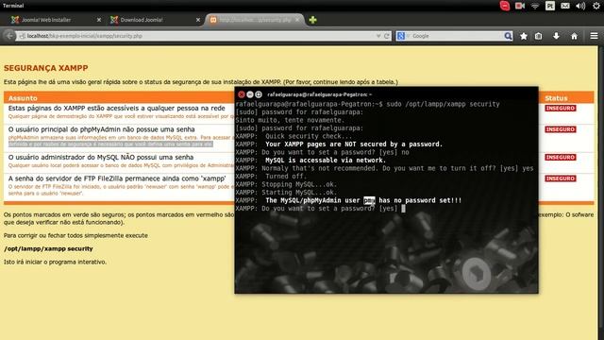Select the active security.php browser tab
The height and width of the screenshot is (340, 604).
click(254, 20)
